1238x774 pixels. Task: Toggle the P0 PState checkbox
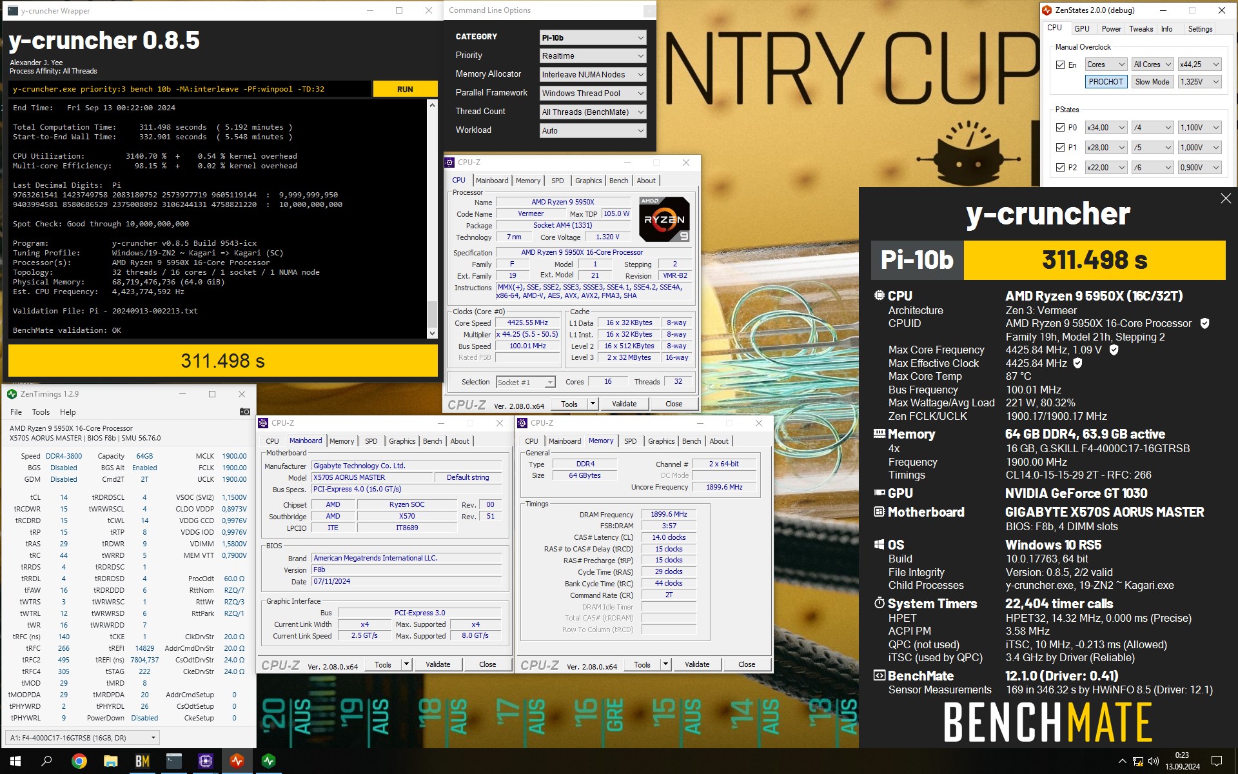[x=1060, y=128]
